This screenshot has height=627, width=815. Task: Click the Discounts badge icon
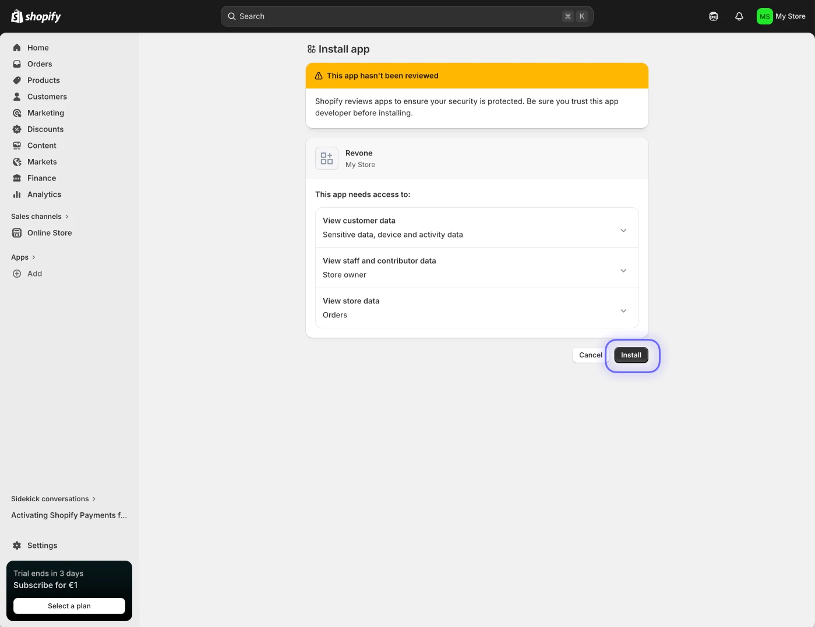tap(17, 129)
